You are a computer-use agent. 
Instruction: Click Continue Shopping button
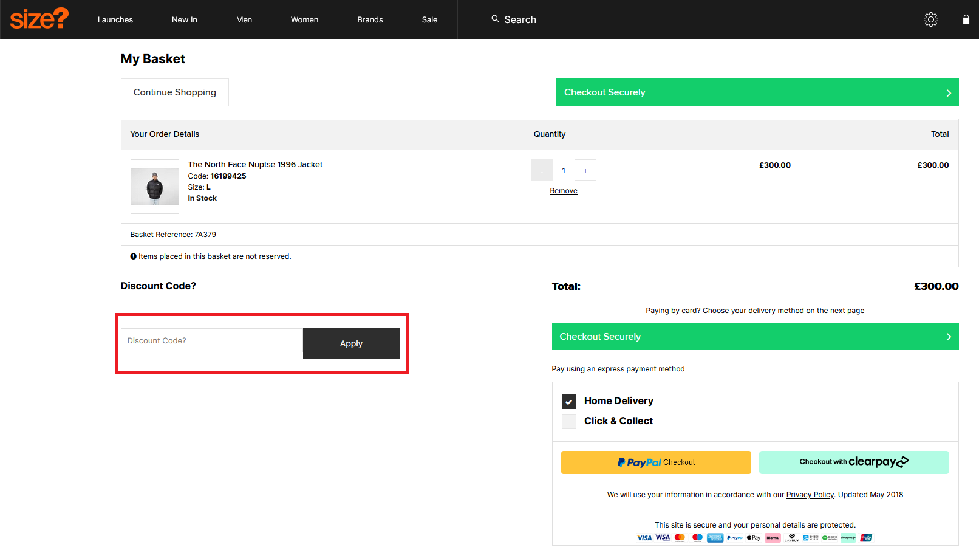click(175, 92)
